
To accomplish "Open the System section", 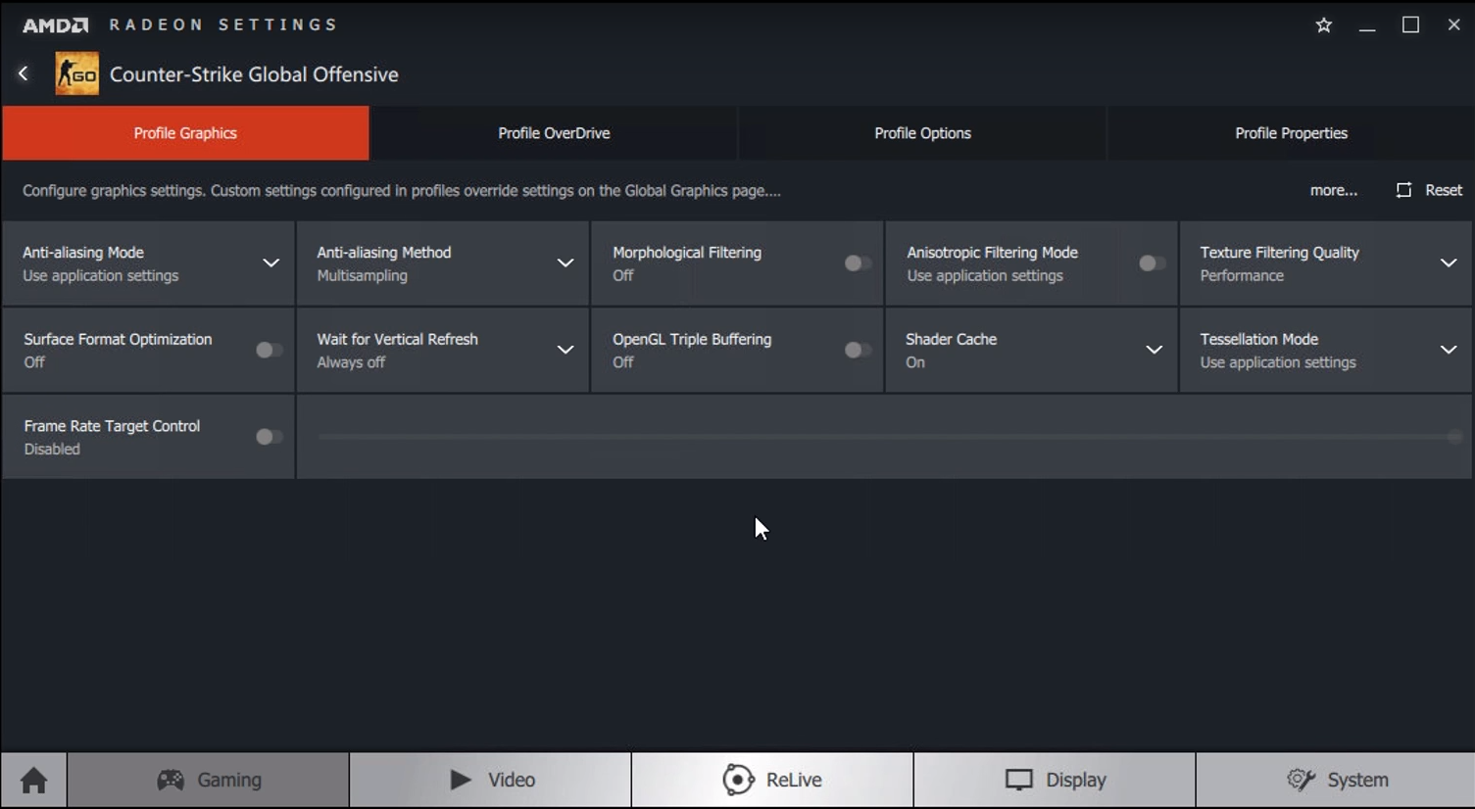I will pos(1336,780).
